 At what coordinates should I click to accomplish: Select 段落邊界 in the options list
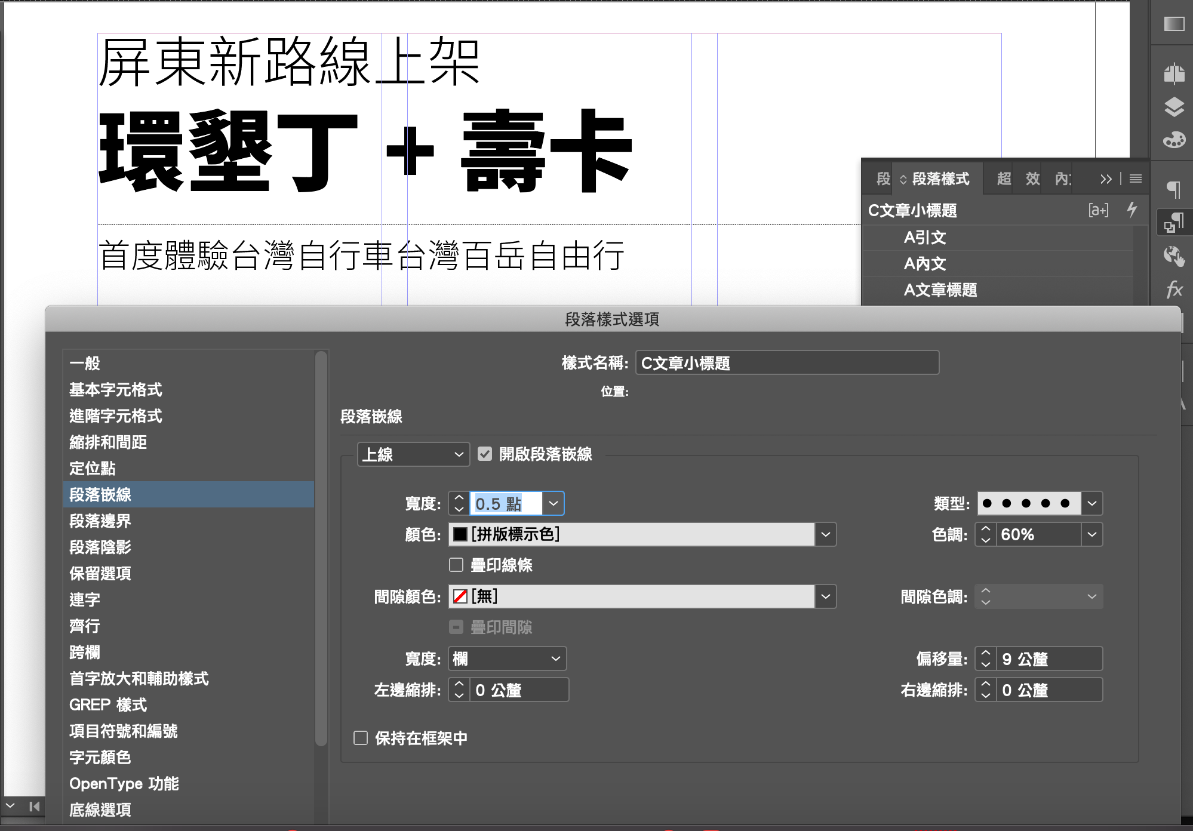click(100, 521)
